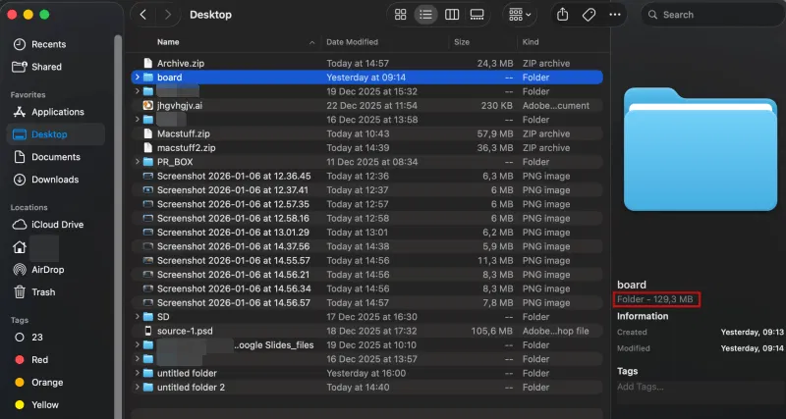
Task: Select the untitled folder 2 row
Action: click(x=366, y=387)
